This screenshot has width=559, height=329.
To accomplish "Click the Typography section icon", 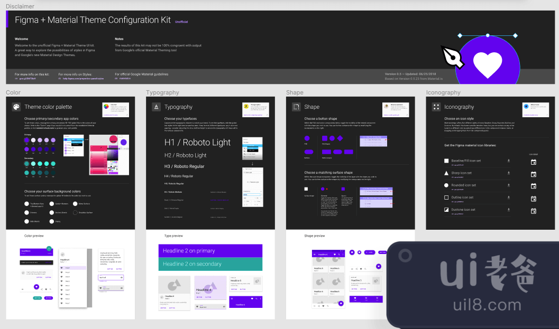I will click(x=156, y=107).
